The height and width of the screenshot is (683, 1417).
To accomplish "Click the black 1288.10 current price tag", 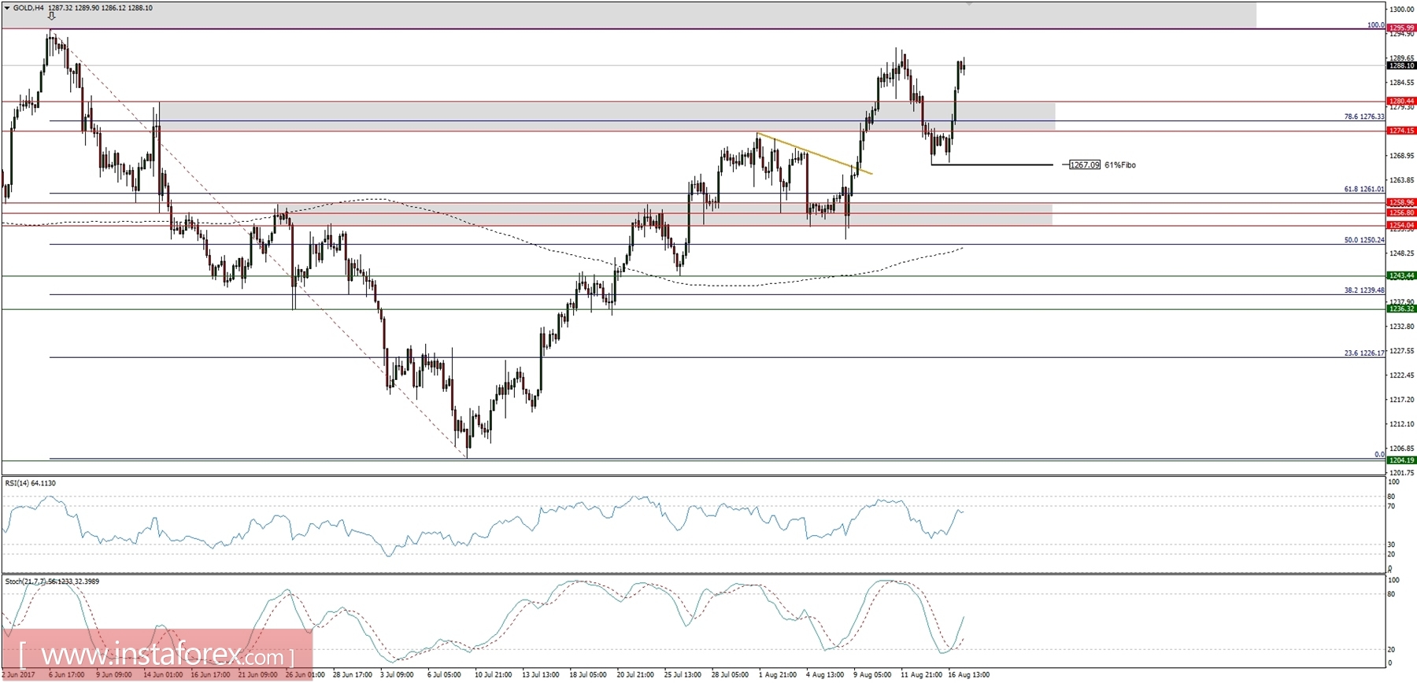I will (x=1400, y=66).
